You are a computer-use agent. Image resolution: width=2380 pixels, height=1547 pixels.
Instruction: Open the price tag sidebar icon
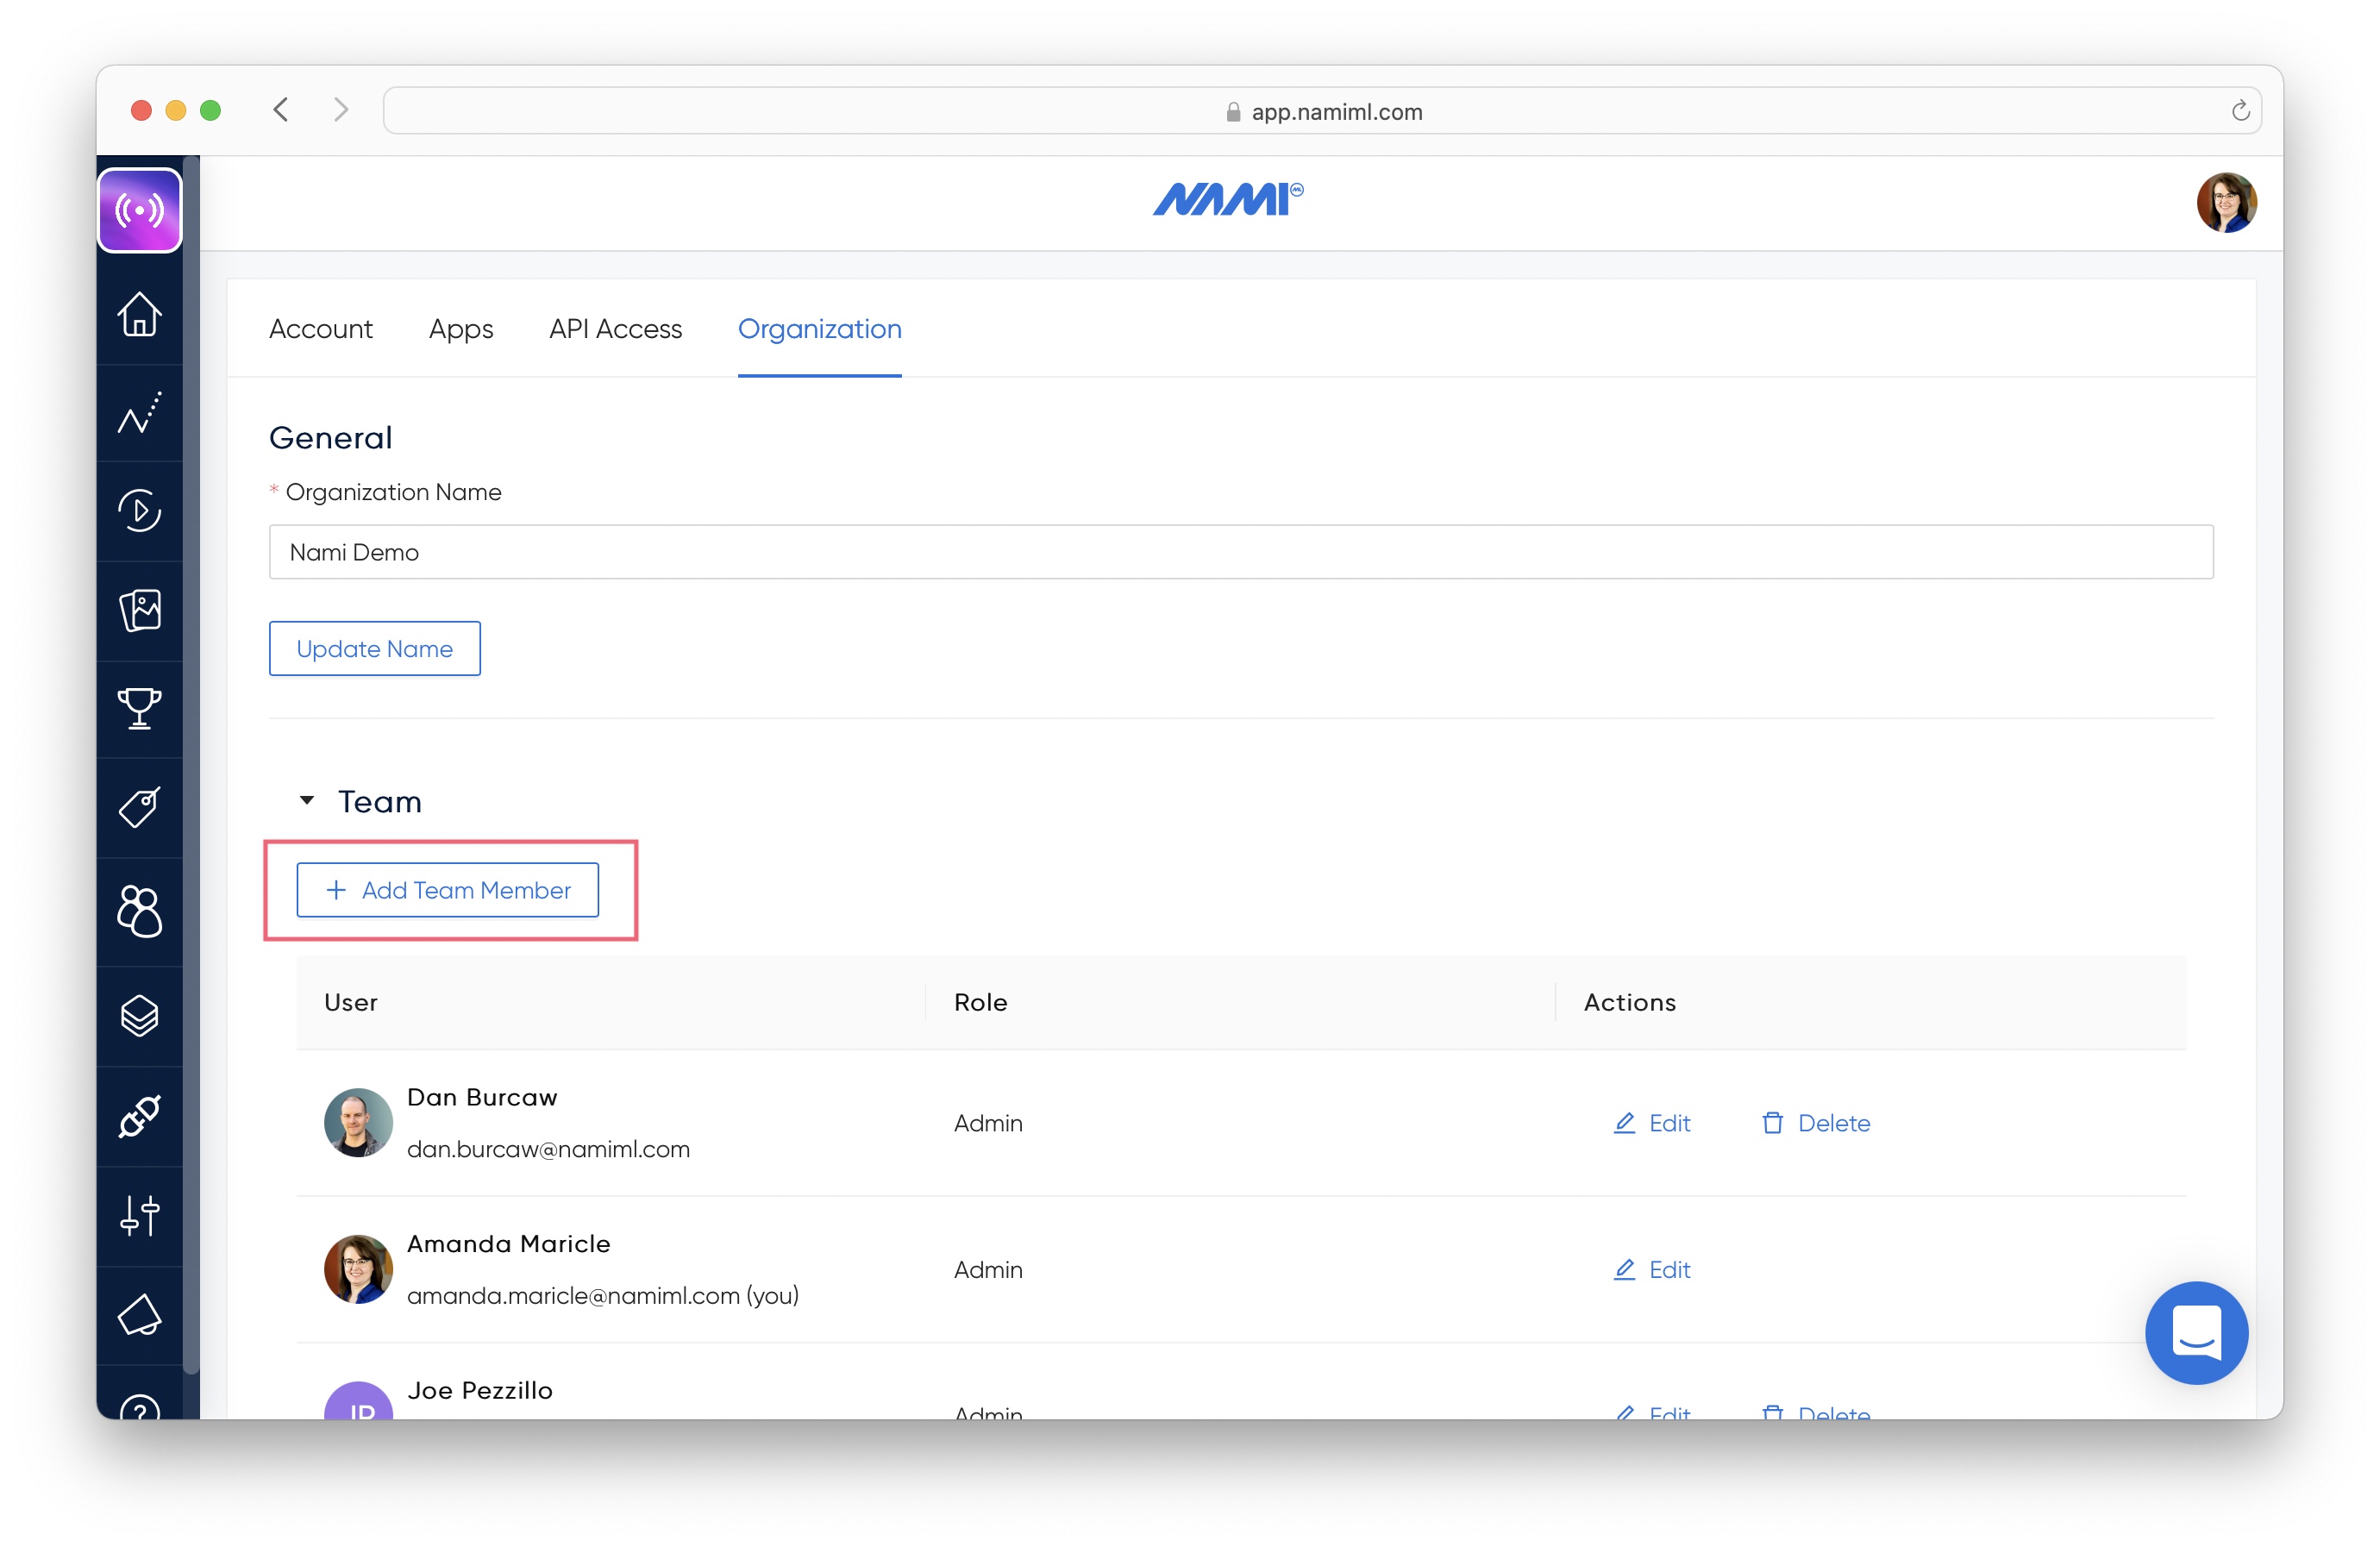(x=139, y=807)
